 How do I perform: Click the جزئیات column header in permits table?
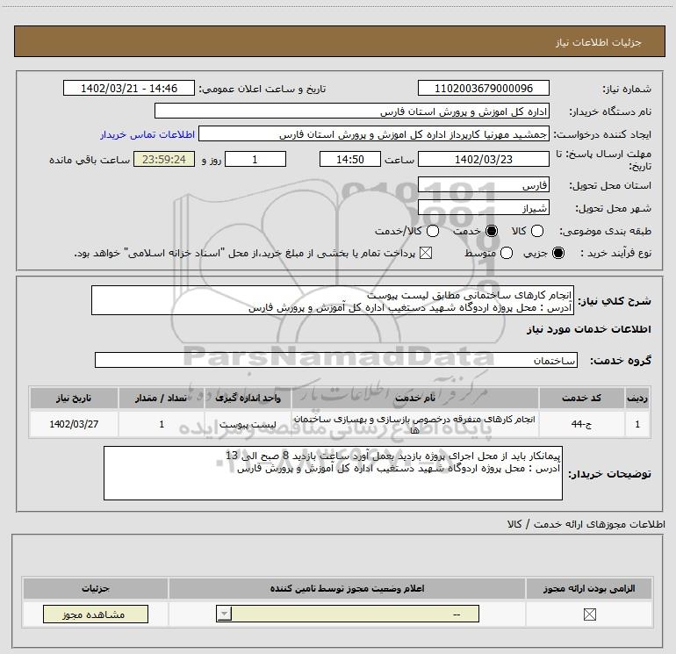96,588
